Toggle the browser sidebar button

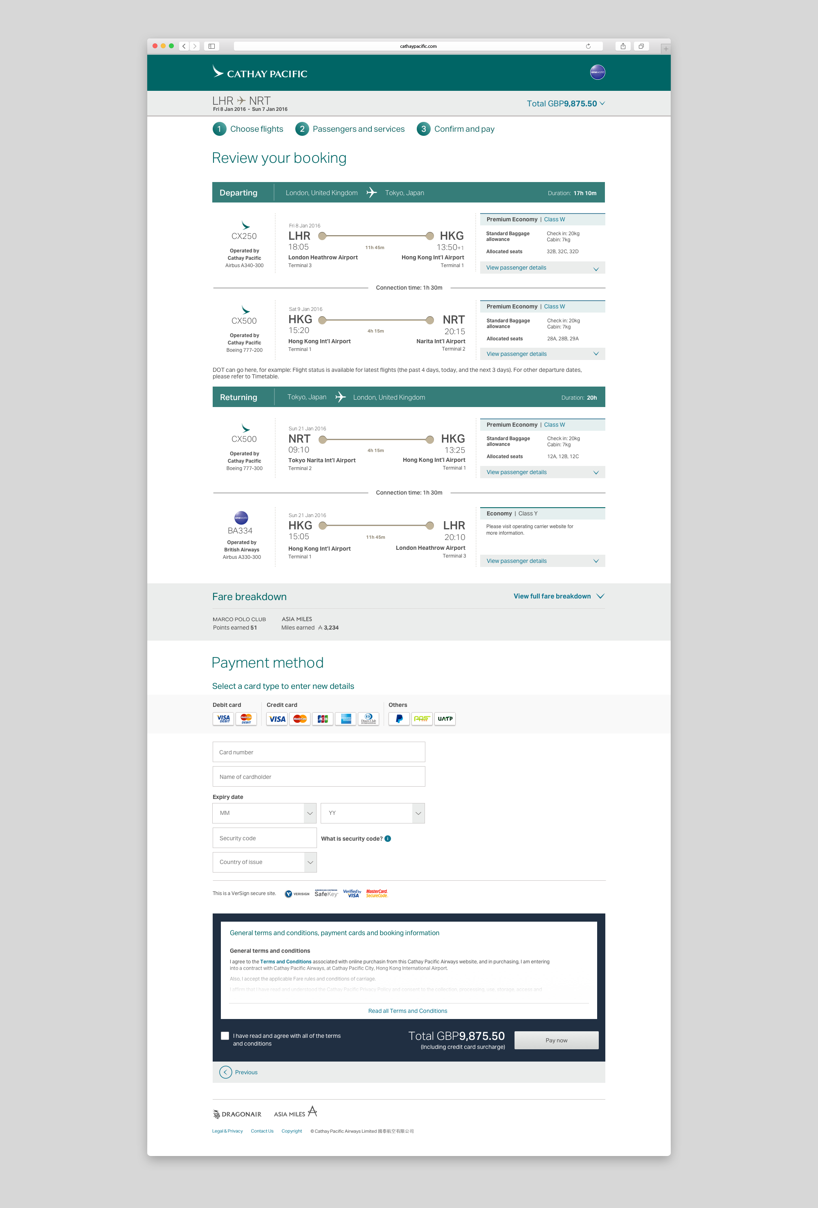click(x=211, y=46)
